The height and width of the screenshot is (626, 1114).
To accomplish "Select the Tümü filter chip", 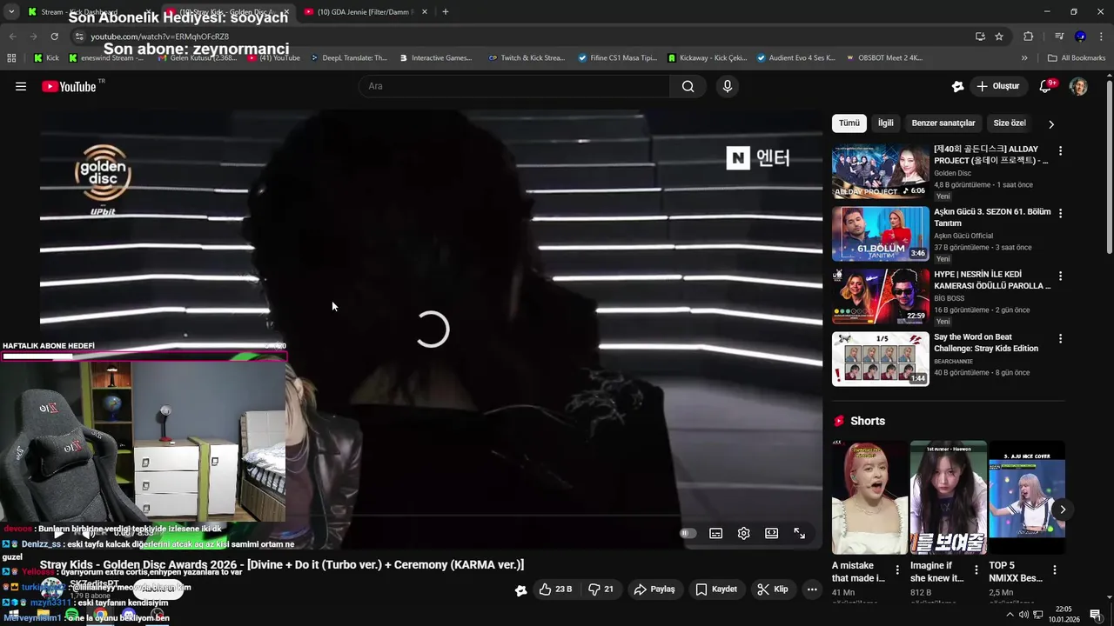I will pos(849,123).
